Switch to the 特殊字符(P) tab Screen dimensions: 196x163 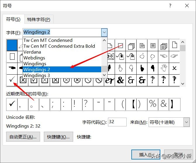click(x=39, y=19)
